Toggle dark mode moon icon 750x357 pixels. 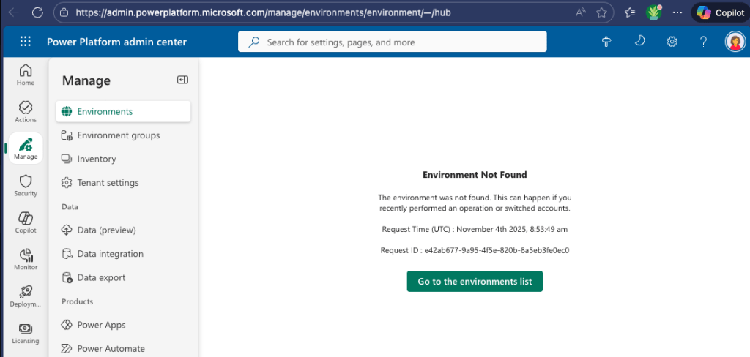click(x=639, y=42)
